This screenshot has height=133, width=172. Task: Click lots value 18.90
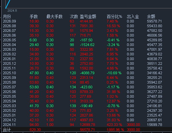click(34, 21)
